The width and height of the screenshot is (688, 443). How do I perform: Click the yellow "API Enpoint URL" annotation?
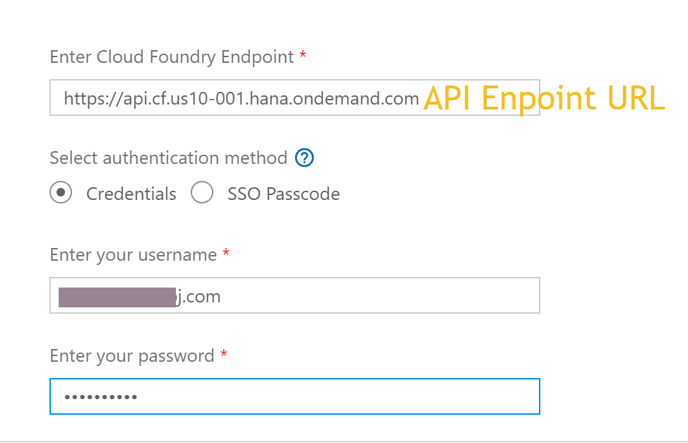point(544,99)
